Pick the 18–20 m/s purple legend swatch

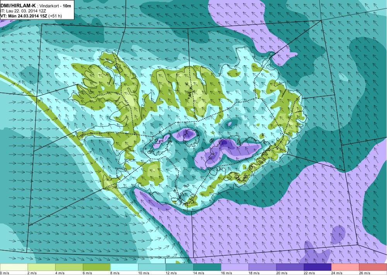coord(263,267)
